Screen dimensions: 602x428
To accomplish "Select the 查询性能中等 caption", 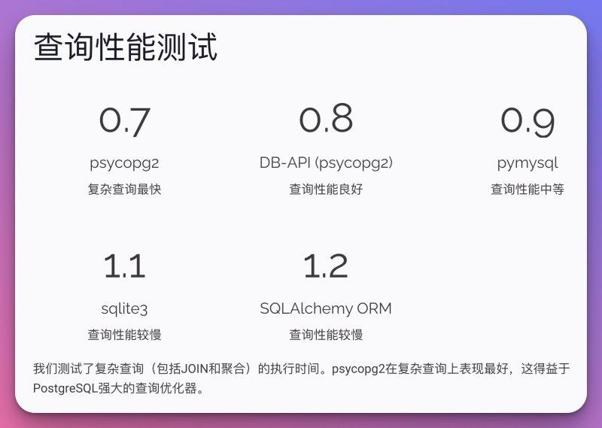I will (x=528, y=190).
